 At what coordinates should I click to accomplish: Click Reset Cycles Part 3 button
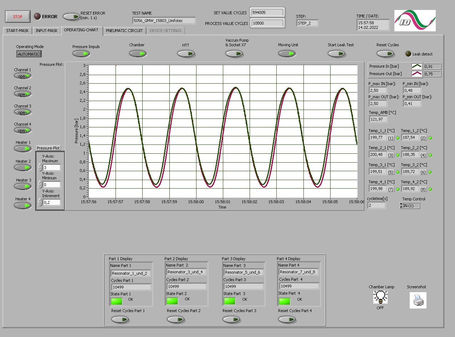(x=231, y=320)
